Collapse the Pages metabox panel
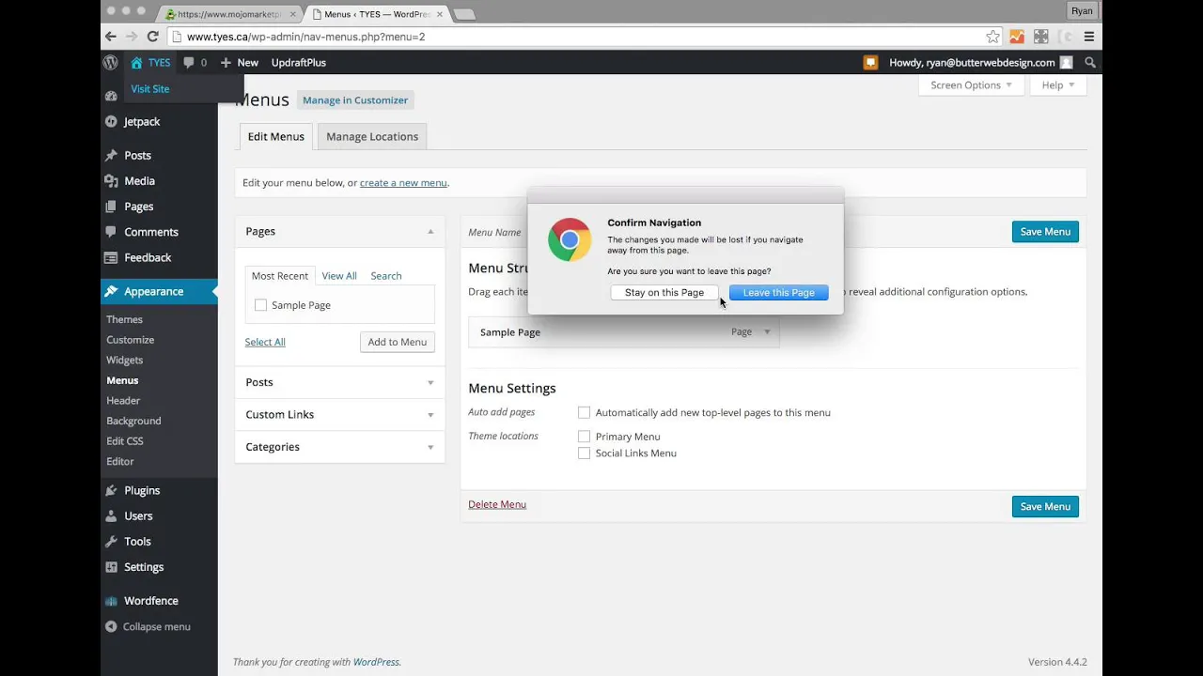The height and width of the screenshot is (676, 1203). point(430,231)
